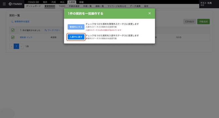Click the 管理外にする button

(x=76, y=27)
